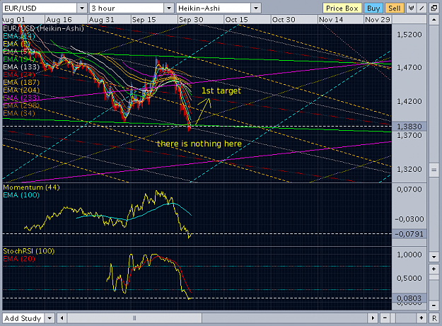Click the horizontal scroll right arrow
Image resolution: width=442 pixels, height=326 pixels.
[x=373, y=318]
